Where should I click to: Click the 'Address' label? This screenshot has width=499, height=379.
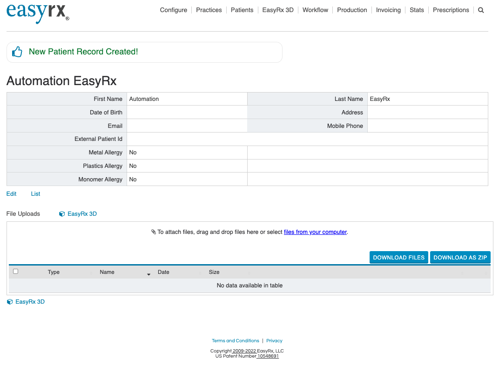coord(352,113)
